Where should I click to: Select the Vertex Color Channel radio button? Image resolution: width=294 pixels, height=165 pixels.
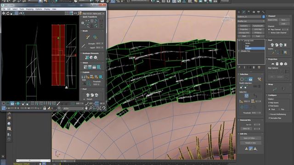point(269,33)
